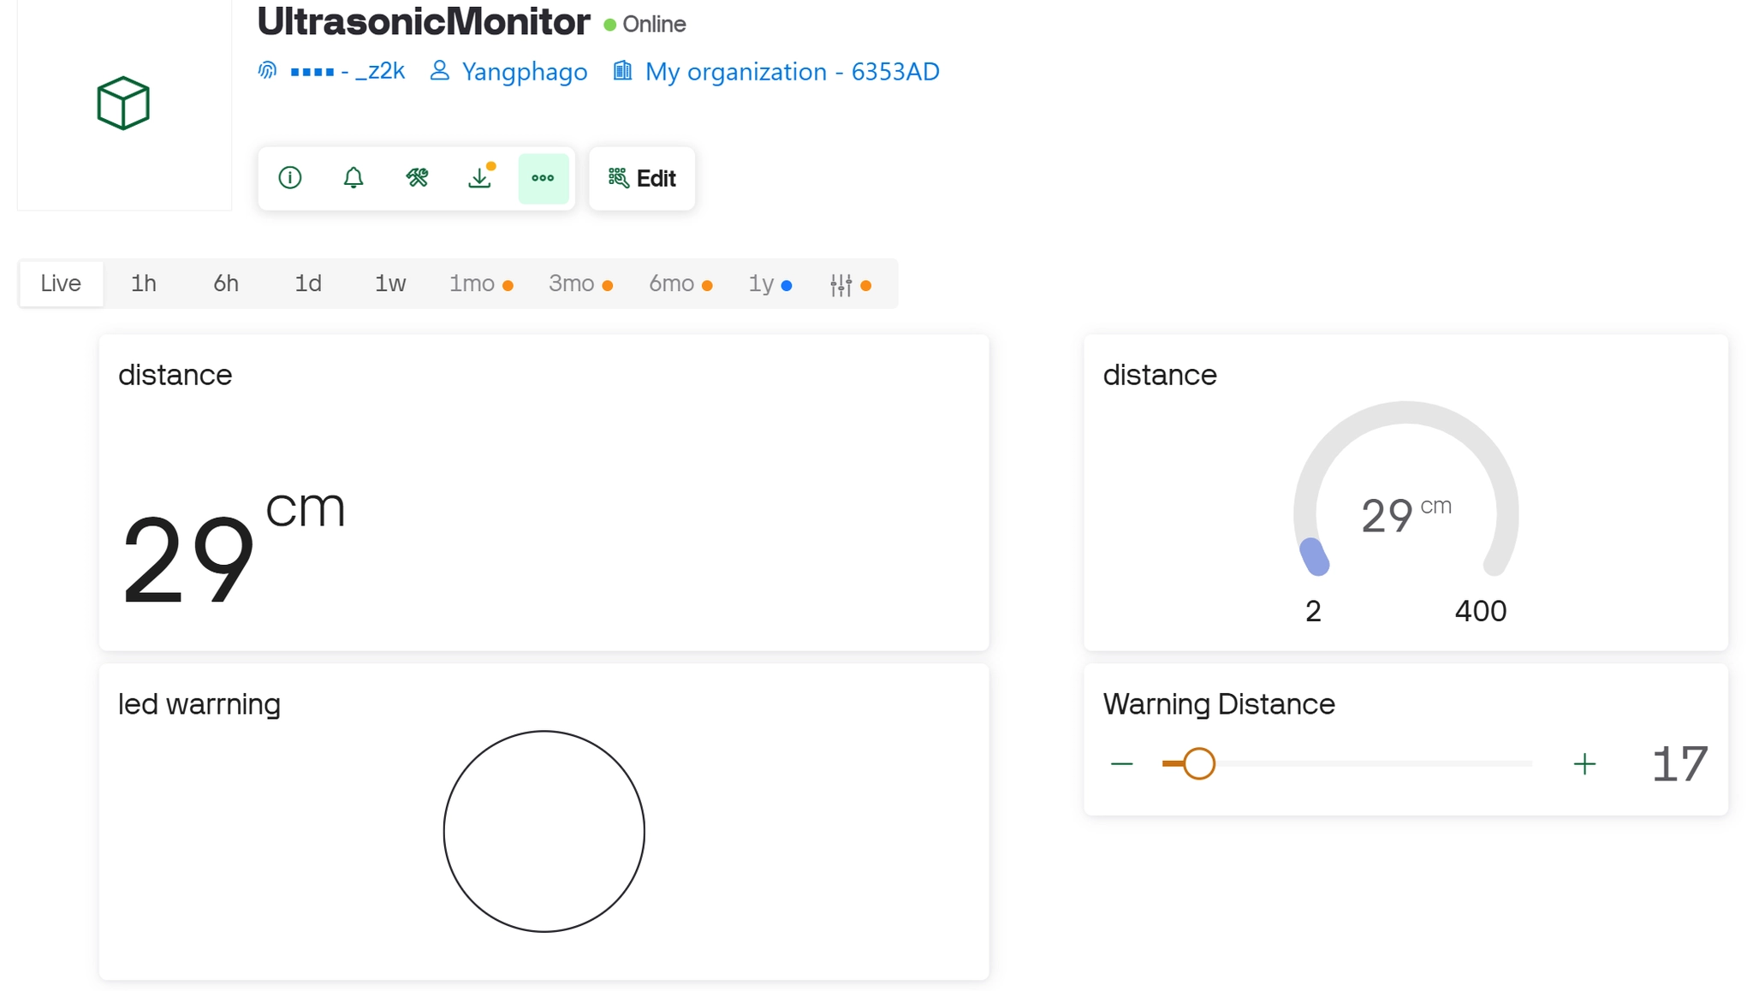Open the Yangphago owner link
The image size is (1753, 991).
(x=524, y=72)
